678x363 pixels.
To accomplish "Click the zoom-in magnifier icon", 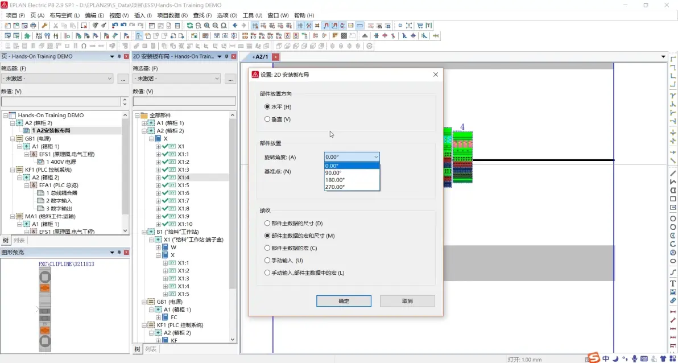I will coord(206,26).
